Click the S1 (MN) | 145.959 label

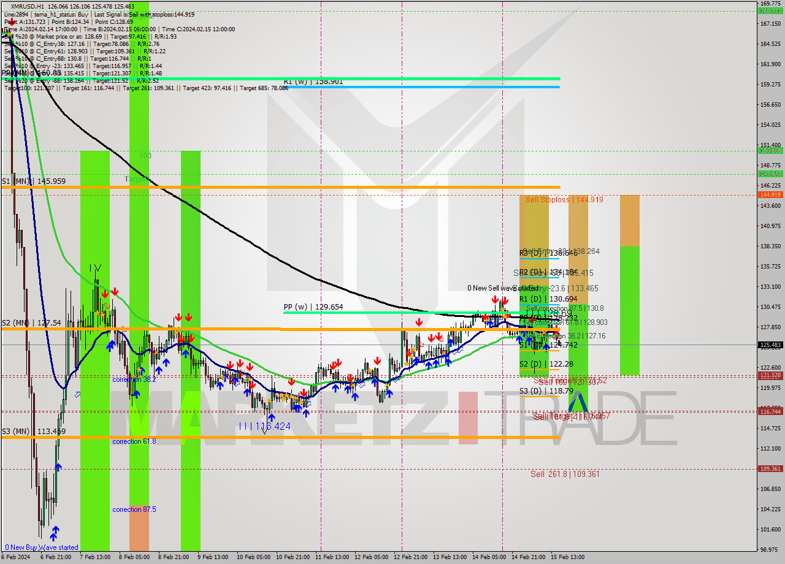click(x=33, y=181)
